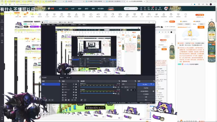Toggle lock on first source row
Image resolution: width=217 pixels, height=122 pixels.
click(x=76, y=84)
